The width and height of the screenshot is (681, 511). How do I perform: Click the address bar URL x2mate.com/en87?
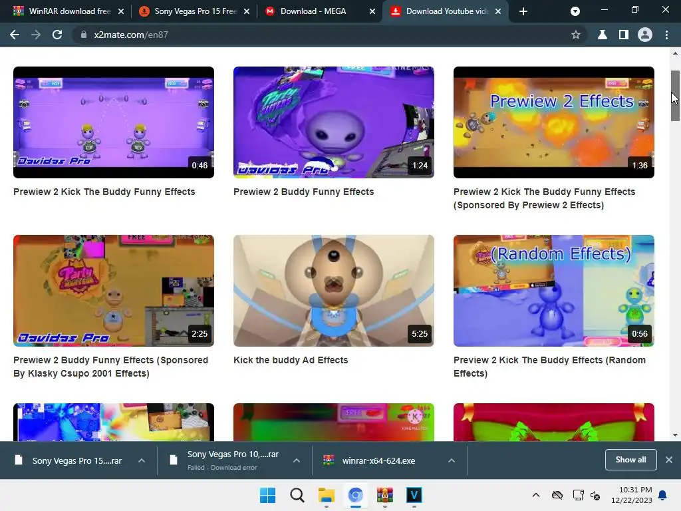pyautogui.click(x=131, y=35)
